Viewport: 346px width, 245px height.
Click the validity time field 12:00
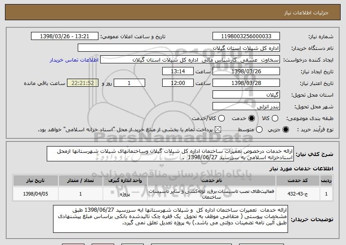click(178, 83)
